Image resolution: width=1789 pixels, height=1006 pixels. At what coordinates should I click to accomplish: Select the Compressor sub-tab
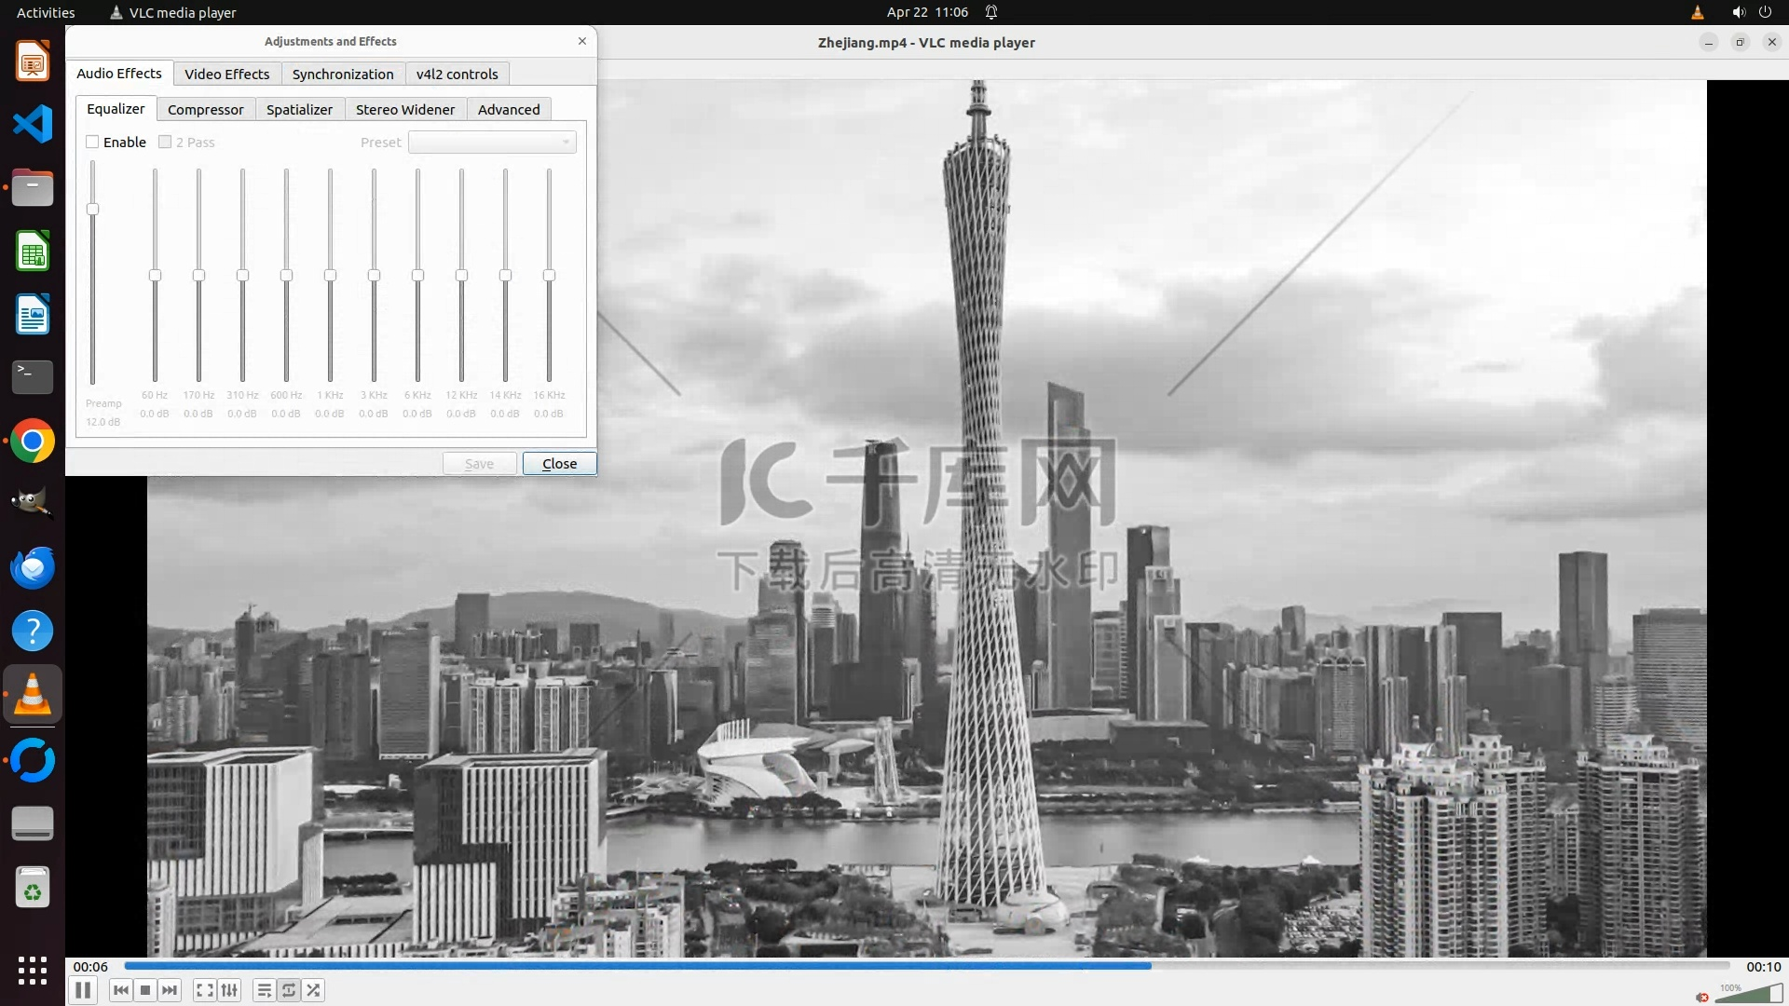pyautogui.click(x=205, y=109)
